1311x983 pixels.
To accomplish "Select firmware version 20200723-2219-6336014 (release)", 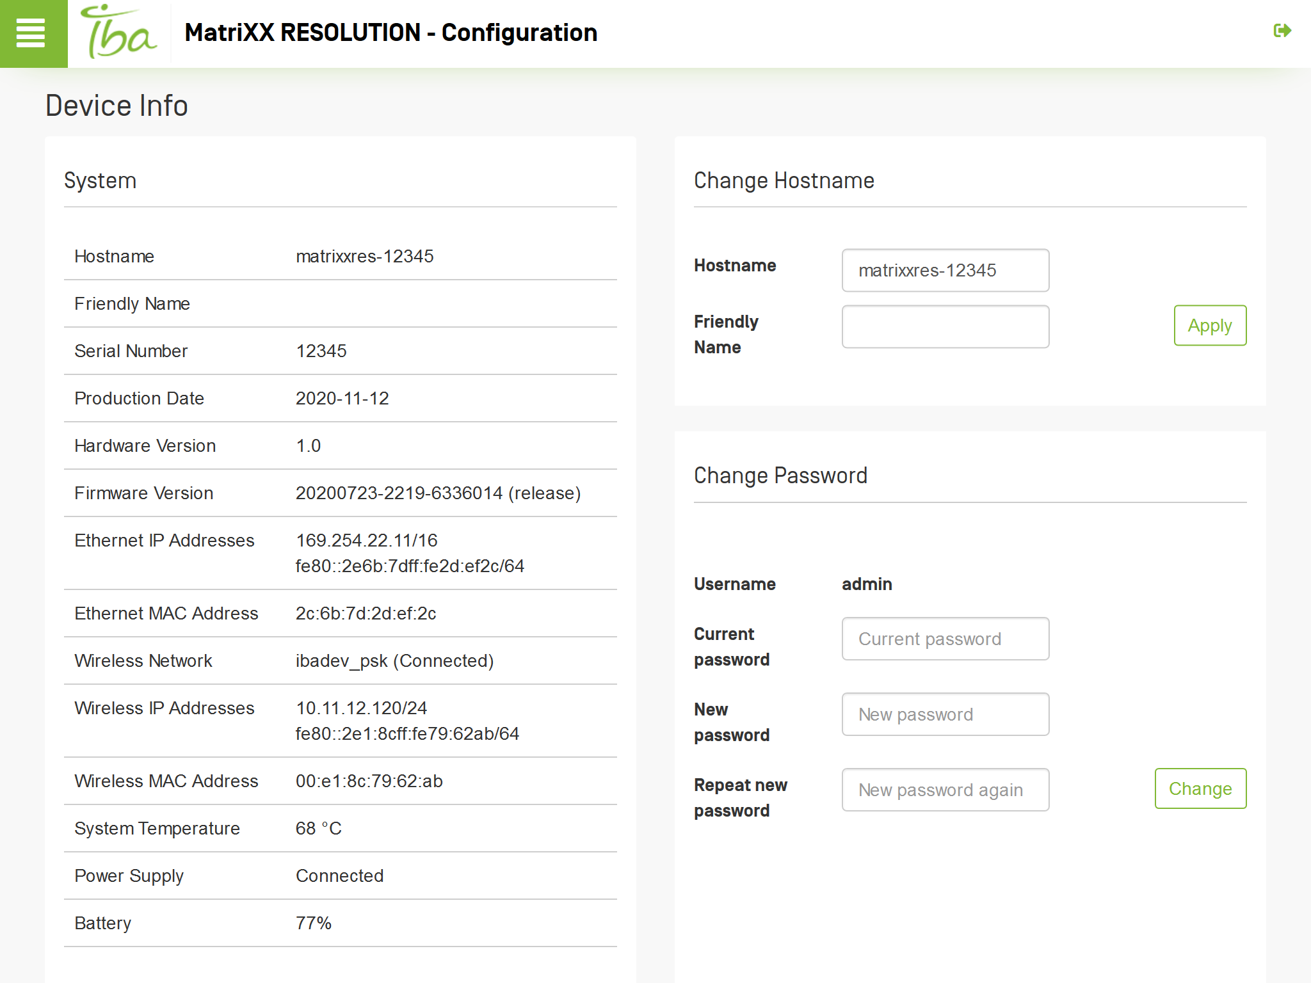I will pos(438,493).
